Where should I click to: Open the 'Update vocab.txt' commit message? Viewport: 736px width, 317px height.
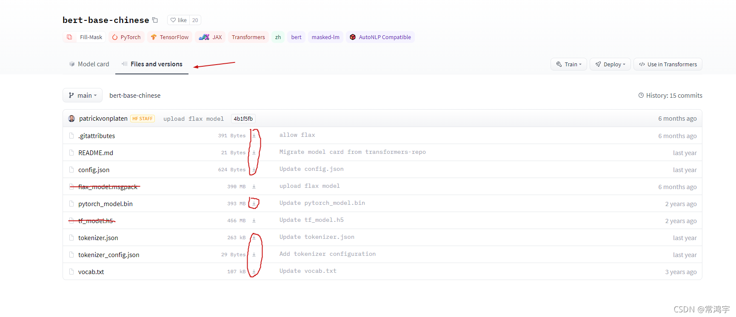[308, 271]
